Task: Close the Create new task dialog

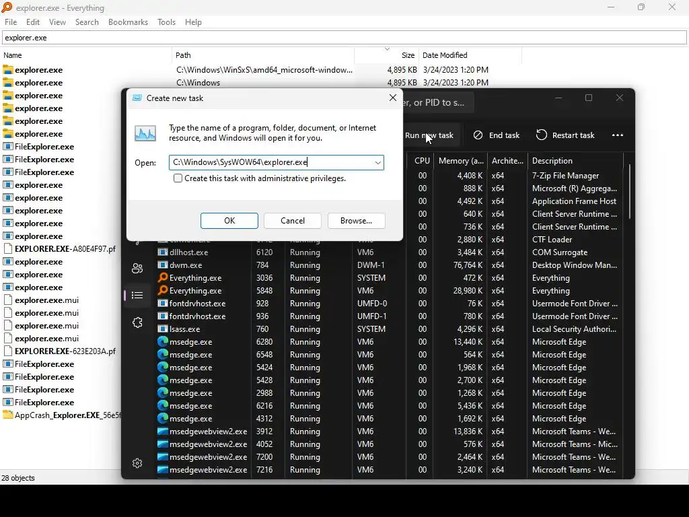Action: pyautogui.click(x=393, y=98)
